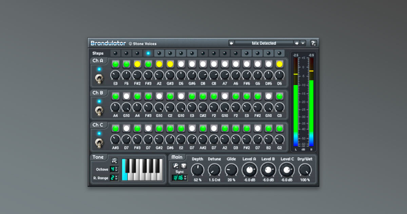The height and width of the screenshot is (214, 407).
Task: Click the Ch C note knob labeled D3
Action: [235, 139]
